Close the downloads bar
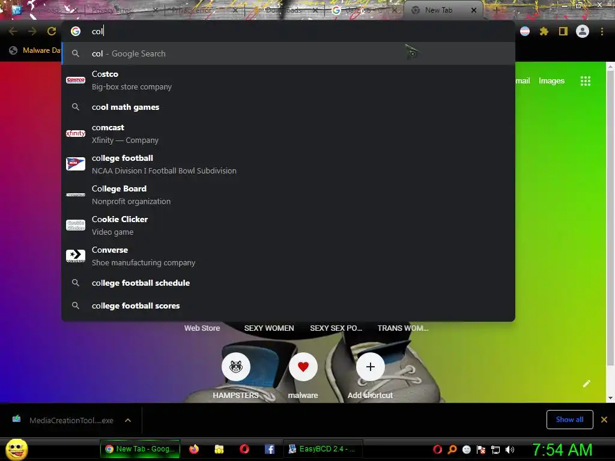The width and height of the screenshot is (615, 461). 604,420
